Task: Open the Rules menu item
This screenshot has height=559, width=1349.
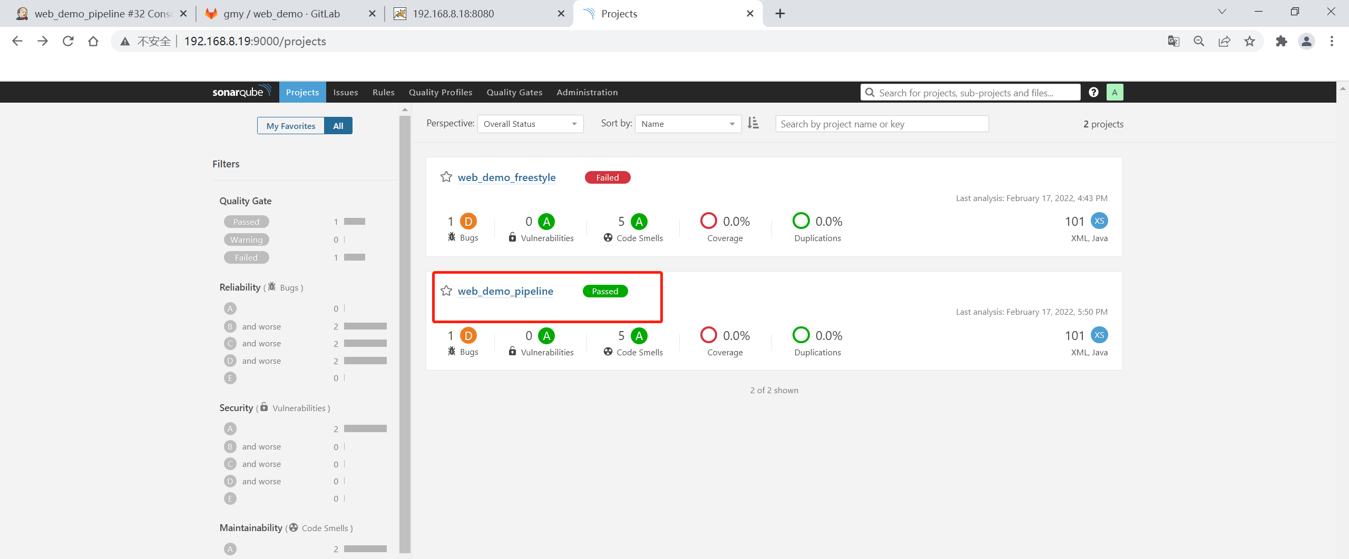Action: click(384, 92)
